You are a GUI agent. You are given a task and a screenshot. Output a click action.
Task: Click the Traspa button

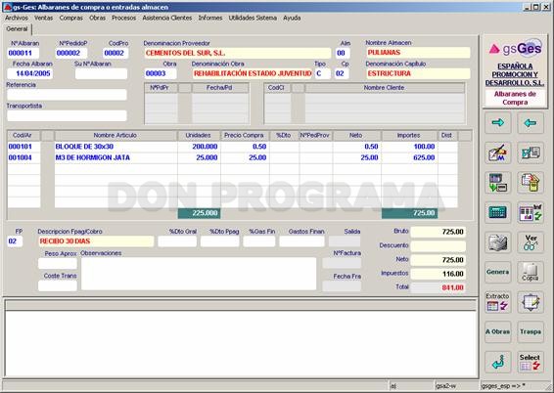pos(531,331)
